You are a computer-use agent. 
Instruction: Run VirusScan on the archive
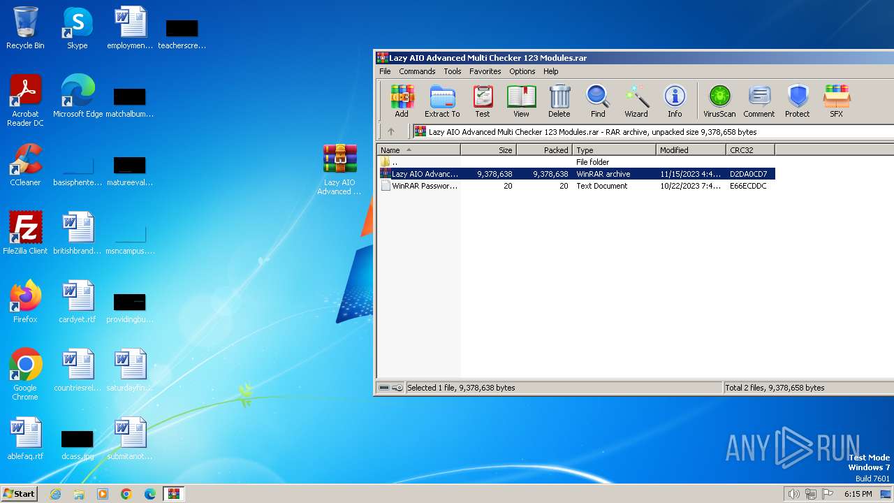[x=719, y=101]
